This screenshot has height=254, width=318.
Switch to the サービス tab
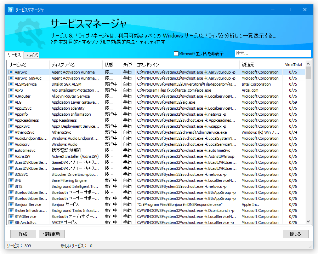tap(14, 55)
